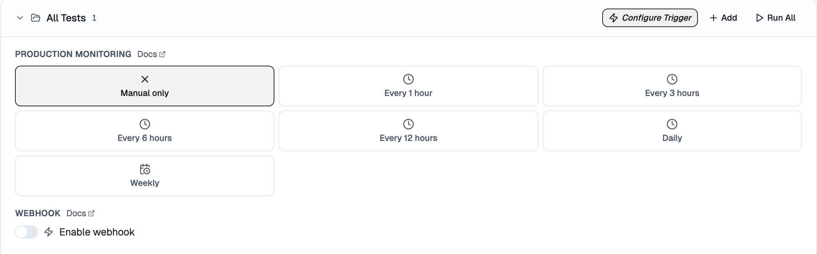Click the external link icon after Production Monitoring Docs
Screen dimensions: 817x254
pyautogui.click(x=163, y=54)
